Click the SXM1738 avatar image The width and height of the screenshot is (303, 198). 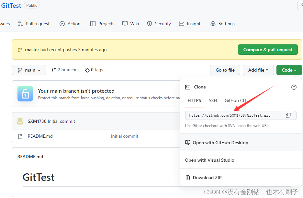[20, 121]
